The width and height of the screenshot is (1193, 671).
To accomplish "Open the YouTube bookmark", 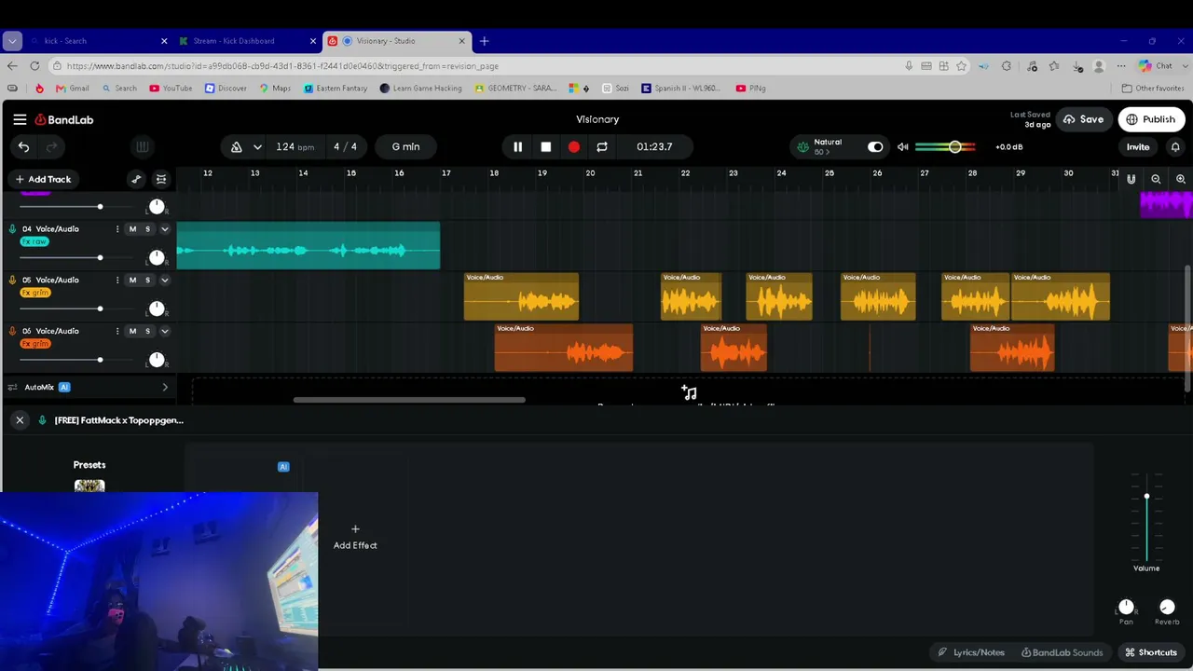I will click(171, 89).
